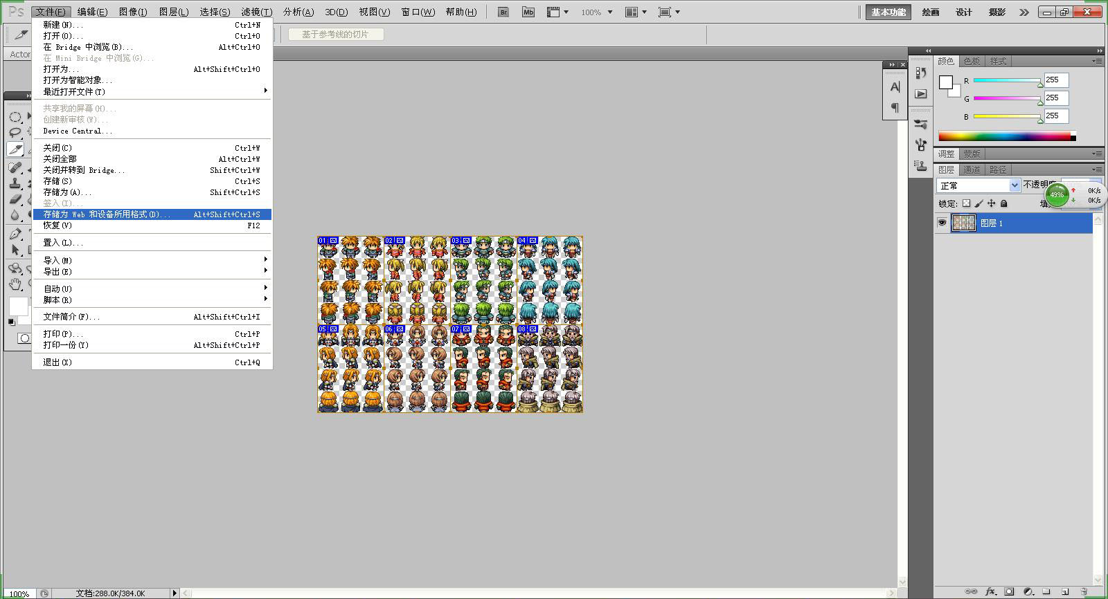The image size is (1108, 599).
Task: Toggle lock transparent pixels option
Action: pos(966,203)
